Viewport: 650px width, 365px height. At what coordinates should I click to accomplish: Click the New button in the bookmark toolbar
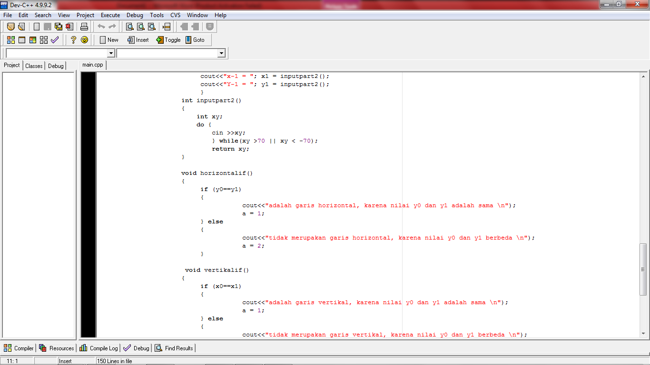(x=108, y=40)
